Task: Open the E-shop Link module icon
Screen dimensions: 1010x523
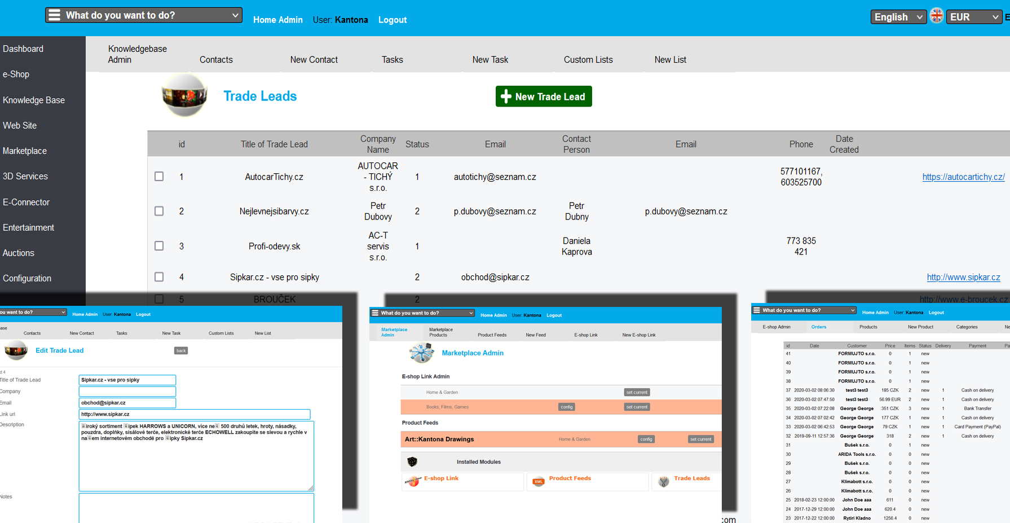Action: [x=413, y=481]
